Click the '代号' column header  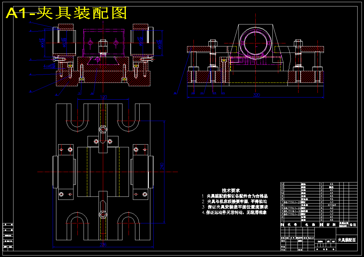point(292,225)
